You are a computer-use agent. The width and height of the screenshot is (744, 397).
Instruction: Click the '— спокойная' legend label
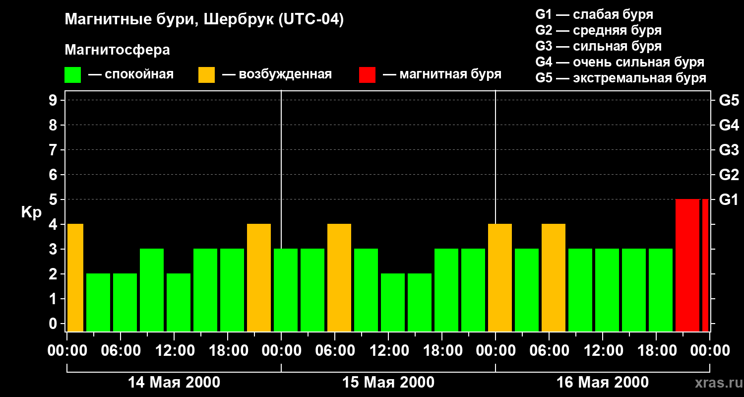click(131, 74)
